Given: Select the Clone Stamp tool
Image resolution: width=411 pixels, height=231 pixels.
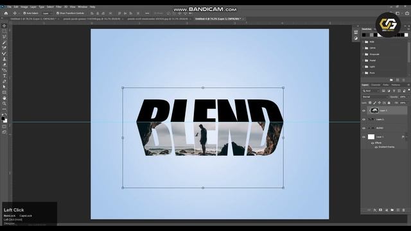Looking at the screenshot, I should click(x=4, y=59).
